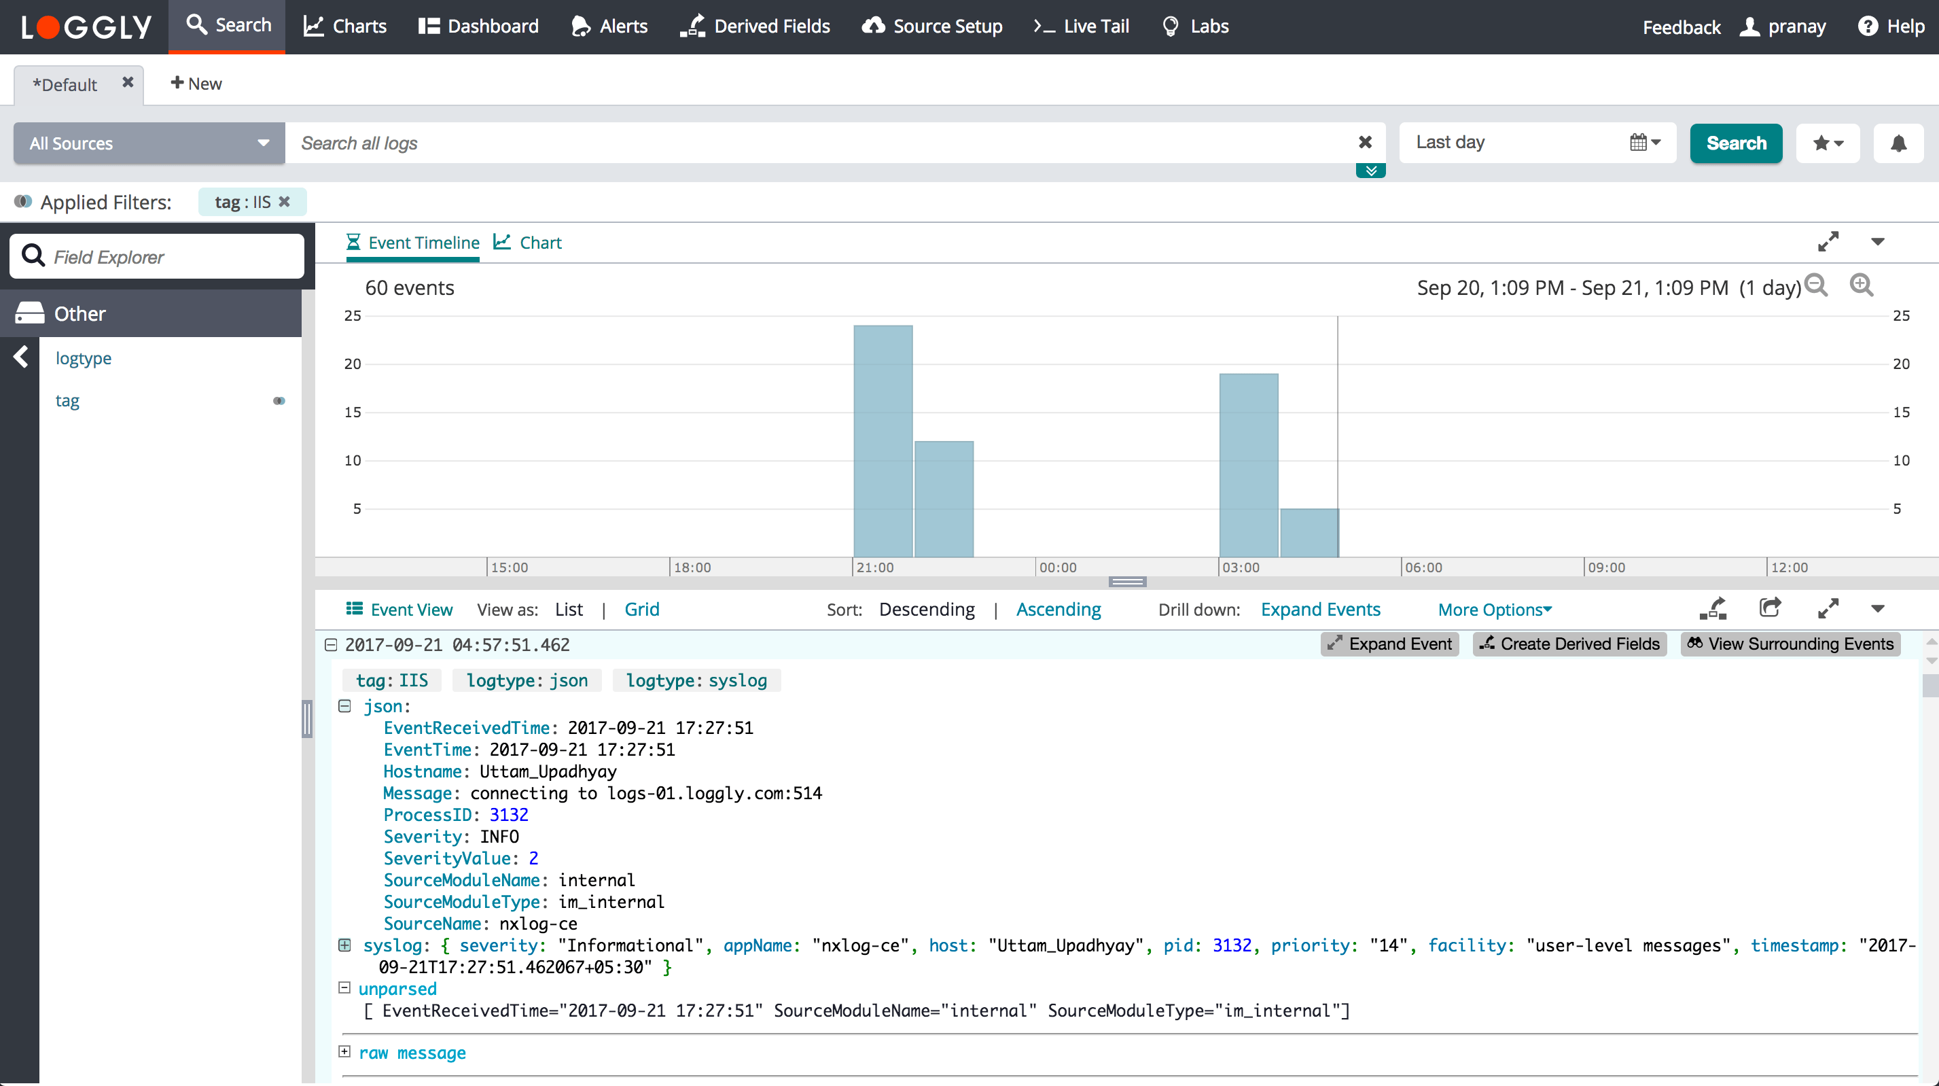Toggle the Applied Filters switch
Screen dimensions: 1939x1086
pyautogui.click(x=22, y=202)
